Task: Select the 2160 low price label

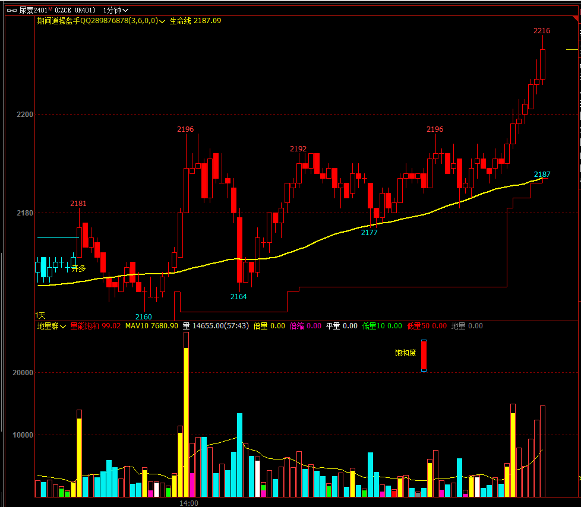Action: 143,316
